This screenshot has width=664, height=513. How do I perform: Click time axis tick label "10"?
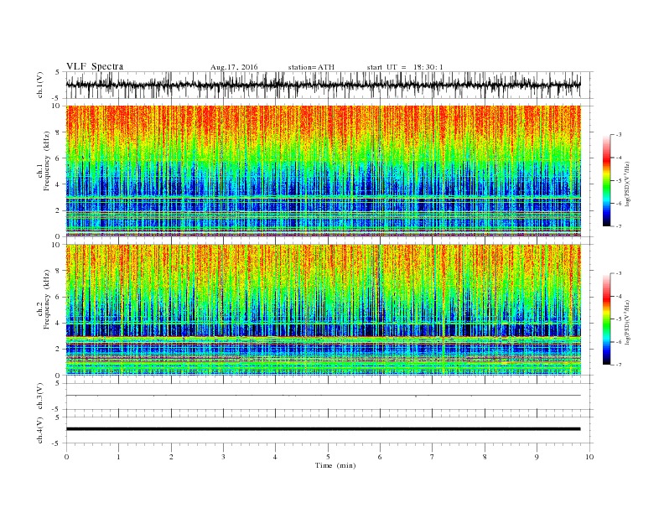click(589, 457)
